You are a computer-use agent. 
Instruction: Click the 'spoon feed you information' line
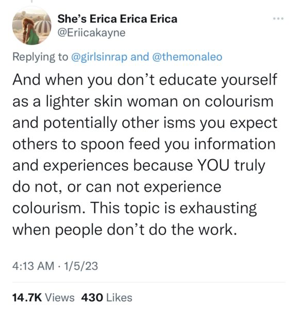[178, 144]
